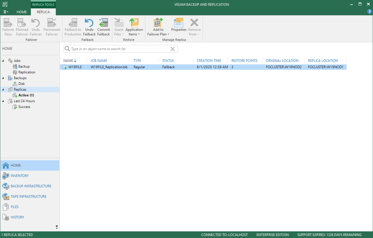Select the Replica ribbon tab

43,12
